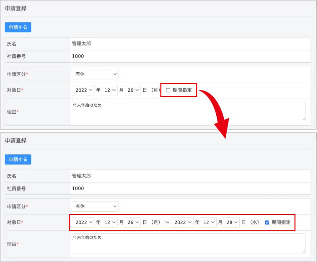Image resolution: width=317 pixels, height=262 pixels.
Task: Open end month 12 dropdown in lower form
Action: click(208, 222)
